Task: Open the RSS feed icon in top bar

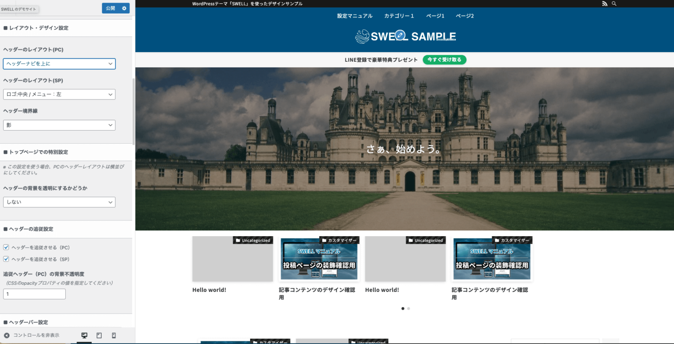Action: [x=605, y=4]
